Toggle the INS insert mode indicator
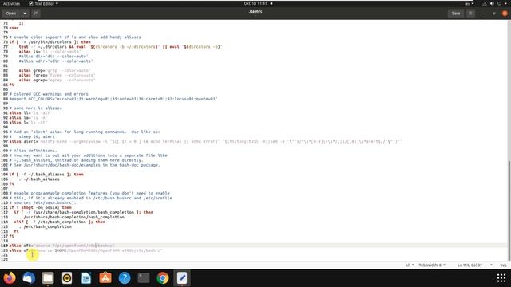The width and height of the screenshot is (511, 287). (503, 265)
